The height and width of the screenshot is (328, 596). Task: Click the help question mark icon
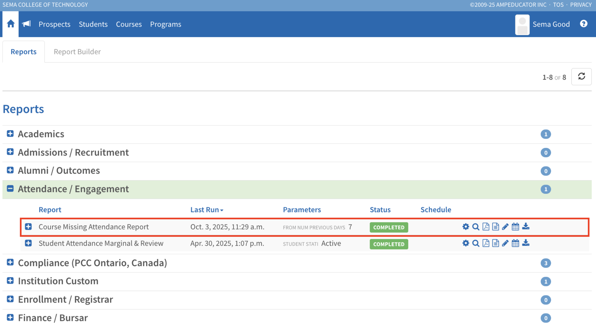(584, 24)
